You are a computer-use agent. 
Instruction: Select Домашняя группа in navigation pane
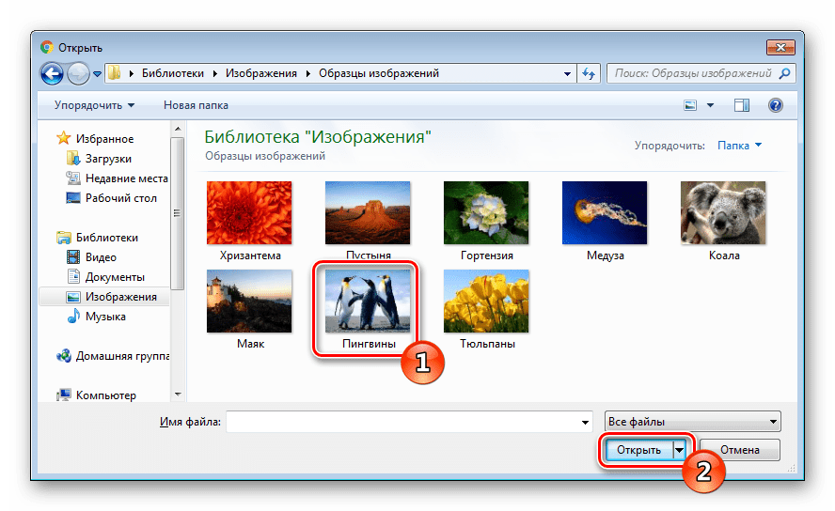[113, 356]
